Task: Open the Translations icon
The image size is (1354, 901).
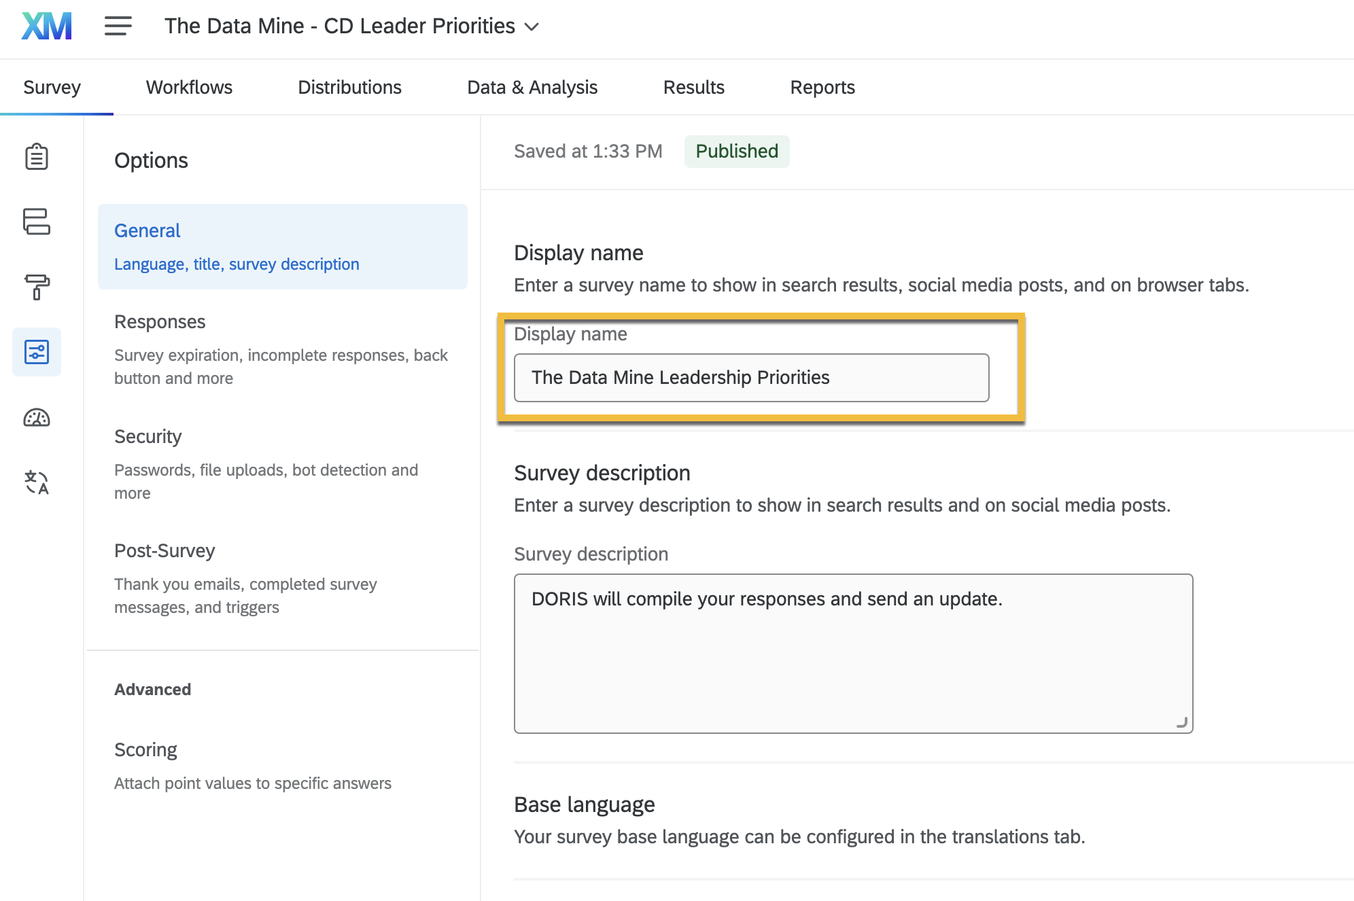Action: (37, 482)
